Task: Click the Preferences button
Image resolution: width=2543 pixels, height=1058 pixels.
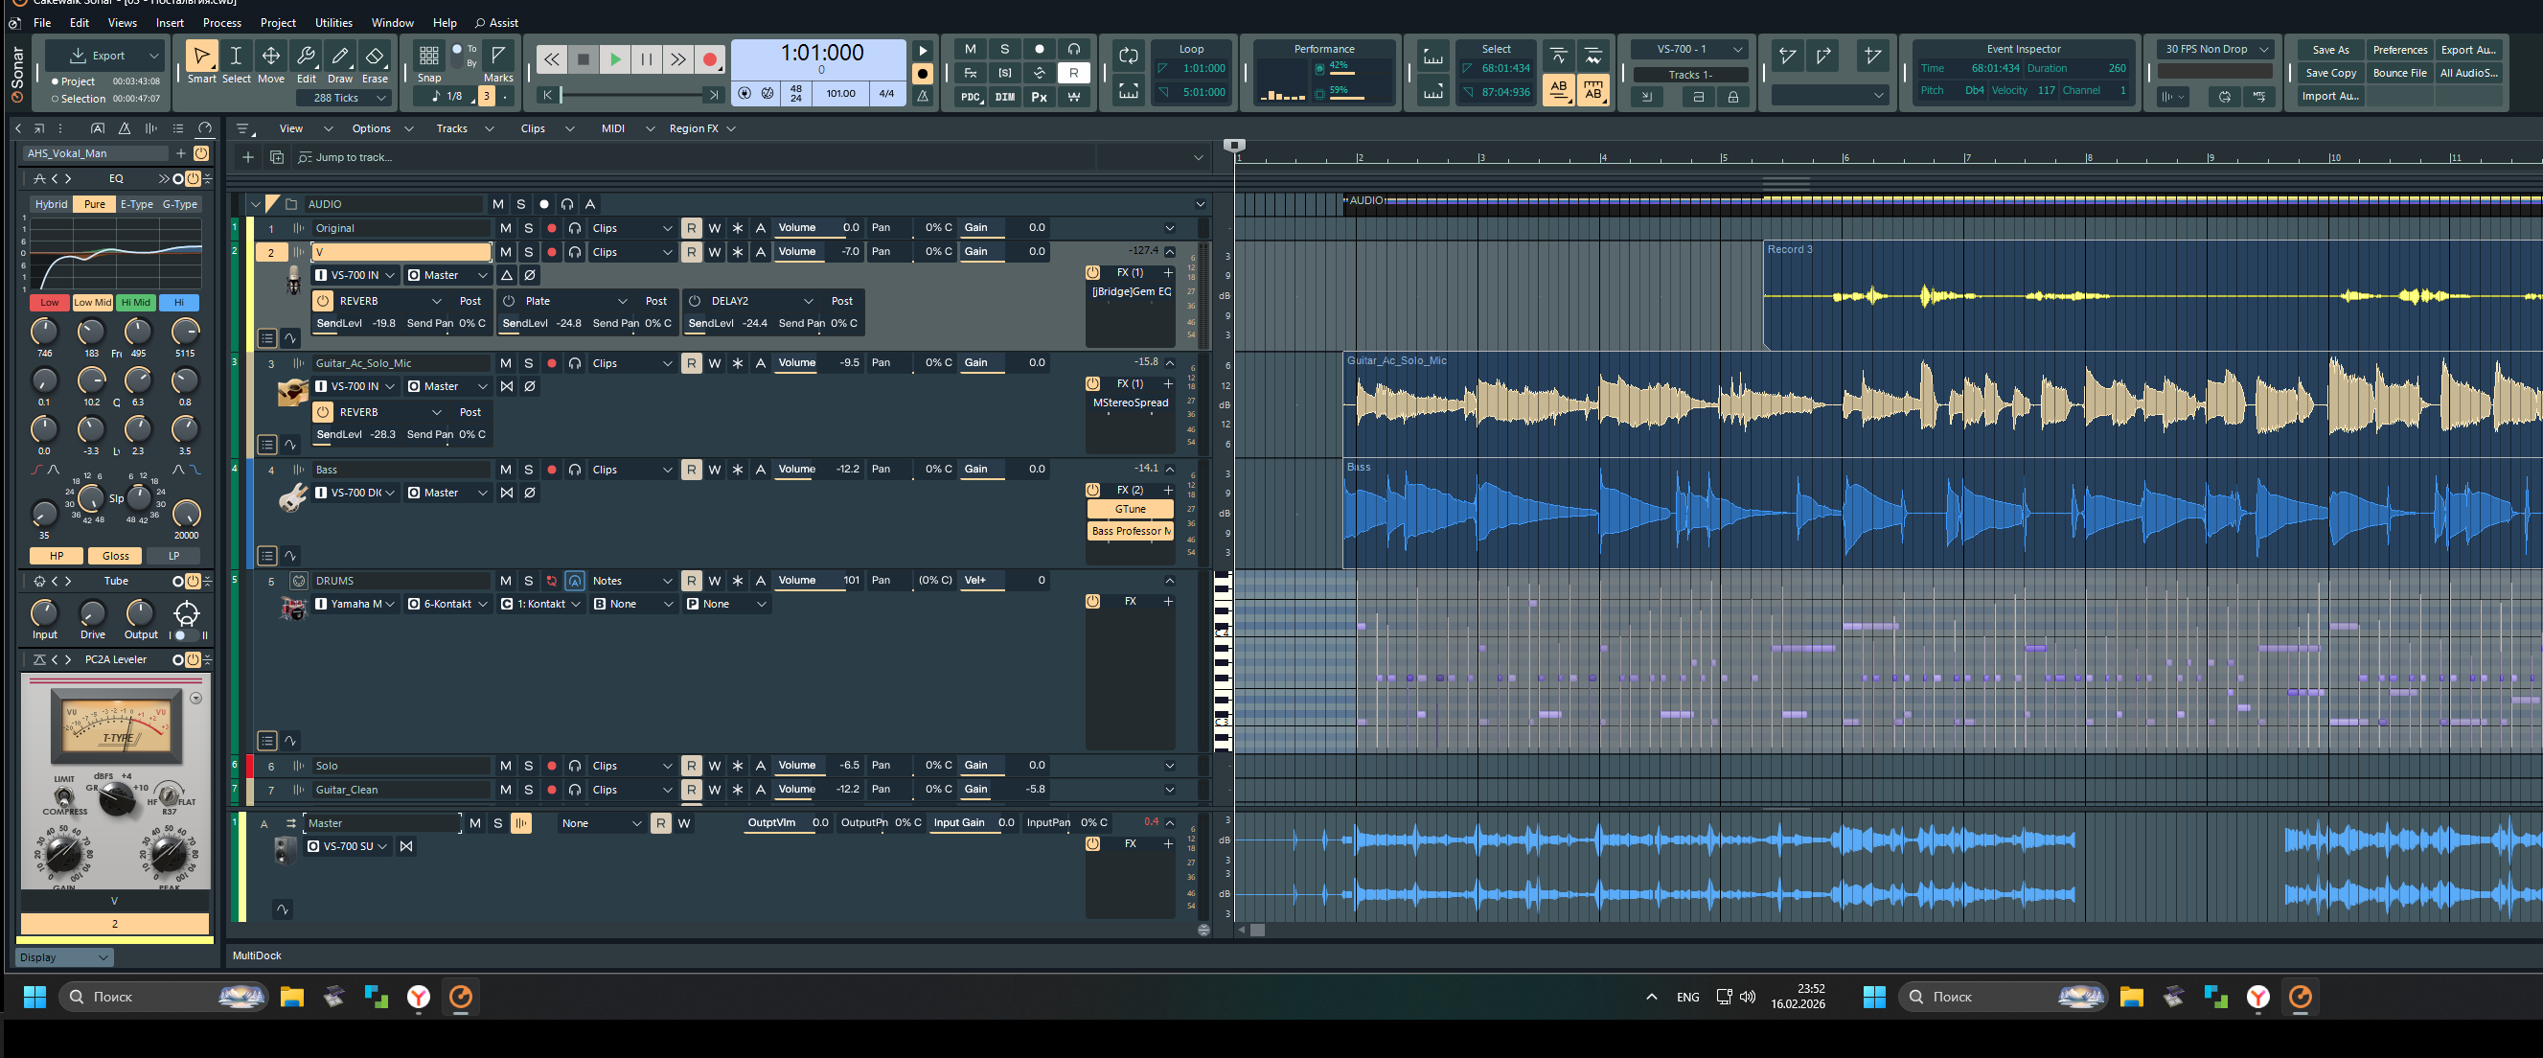Action: click(x=2399, y=51)
